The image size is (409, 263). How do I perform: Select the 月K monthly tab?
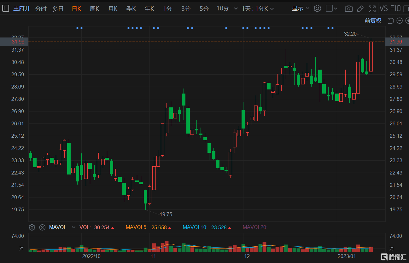pos(113,9)
